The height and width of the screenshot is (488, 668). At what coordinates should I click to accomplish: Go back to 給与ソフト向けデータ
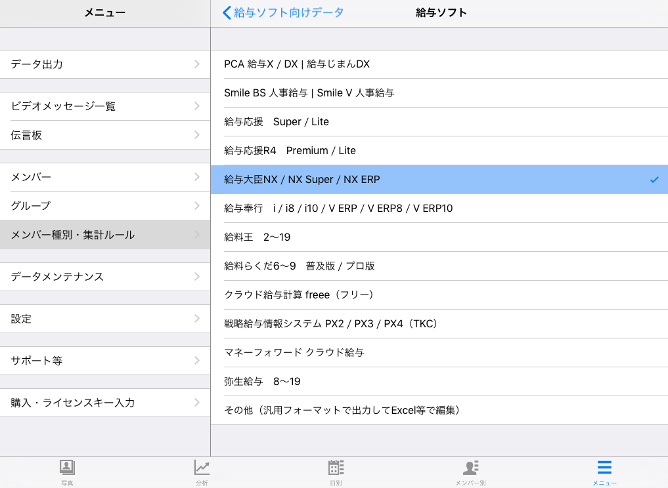click(289, 12)
